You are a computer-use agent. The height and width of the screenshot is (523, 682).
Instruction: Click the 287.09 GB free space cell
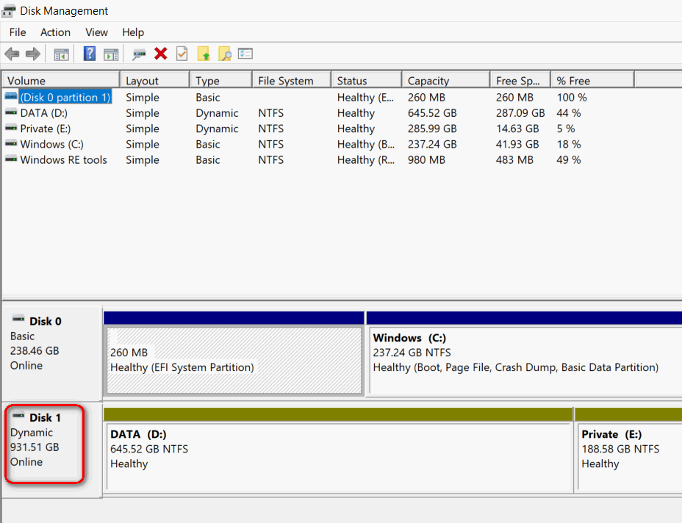coord(520,112)
